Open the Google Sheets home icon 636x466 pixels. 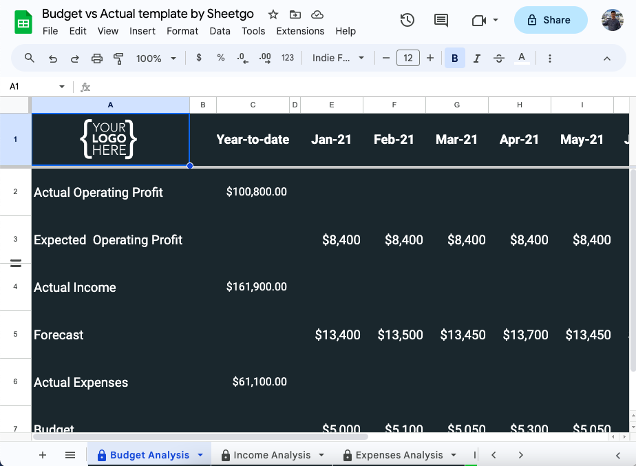23,22
